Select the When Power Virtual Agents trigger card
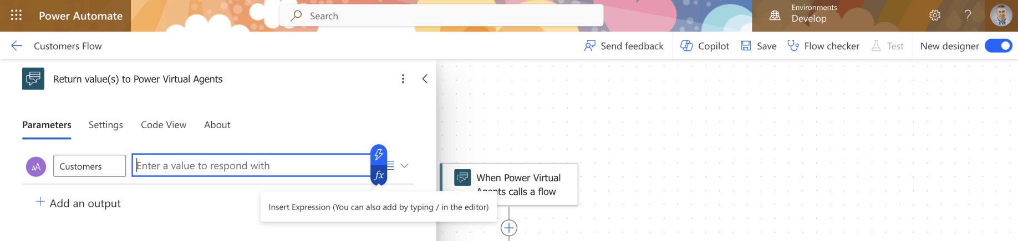 pyautogui.click(x=510, y=185)
